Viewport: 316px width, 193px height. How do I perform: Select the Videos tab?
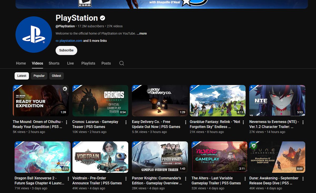37,63
